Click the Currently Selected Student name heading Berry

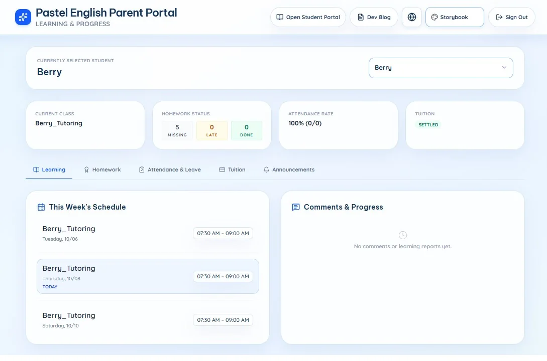coord(49,72)
